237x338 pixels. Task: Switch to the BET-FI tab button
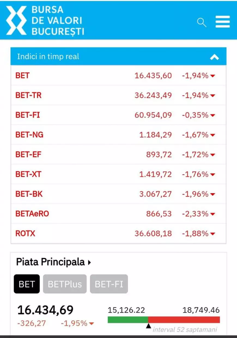[x=109, y=284]
